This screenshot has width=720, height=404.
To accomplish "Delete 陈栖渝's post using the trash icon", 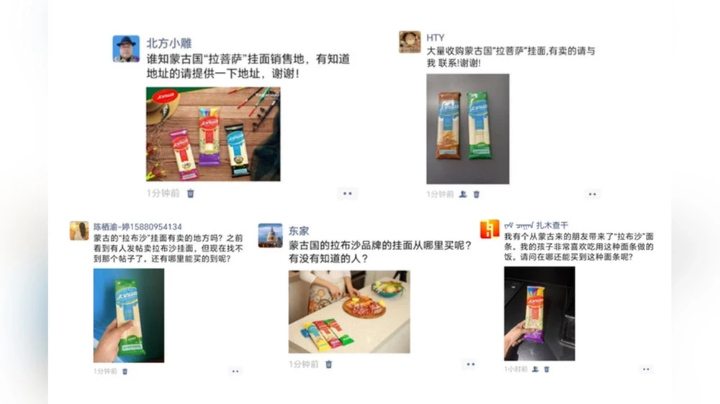I will click(x=125, y=372).
